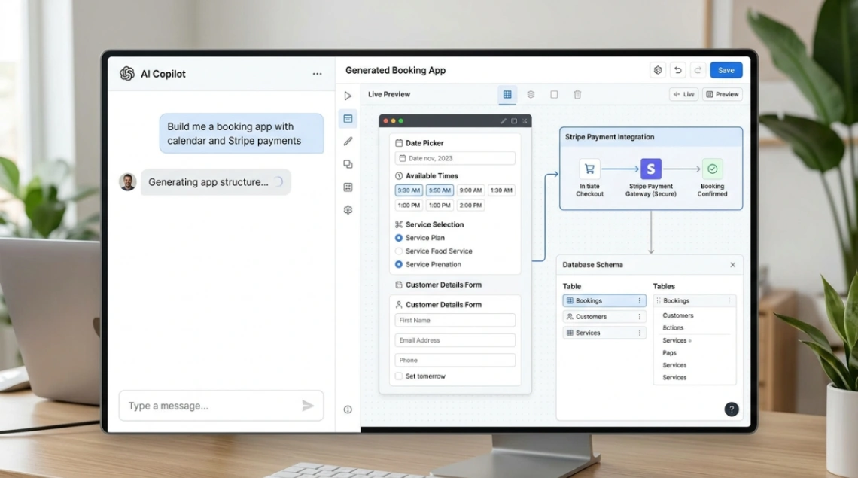The width and height of the screenshot is (858, 478).
Task: Click the Booking Confirmed checkmark icon
Action: (x=712, y=169)
